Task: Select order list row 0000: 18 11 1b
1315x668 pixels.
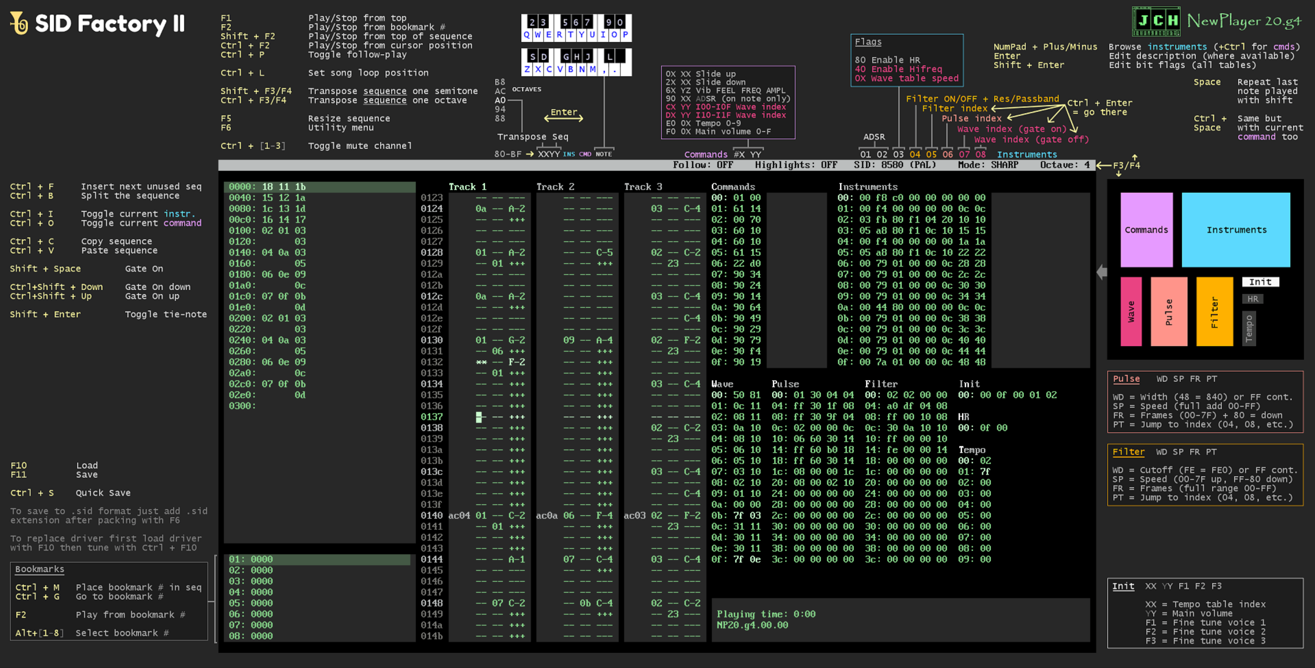Action: 319,187
